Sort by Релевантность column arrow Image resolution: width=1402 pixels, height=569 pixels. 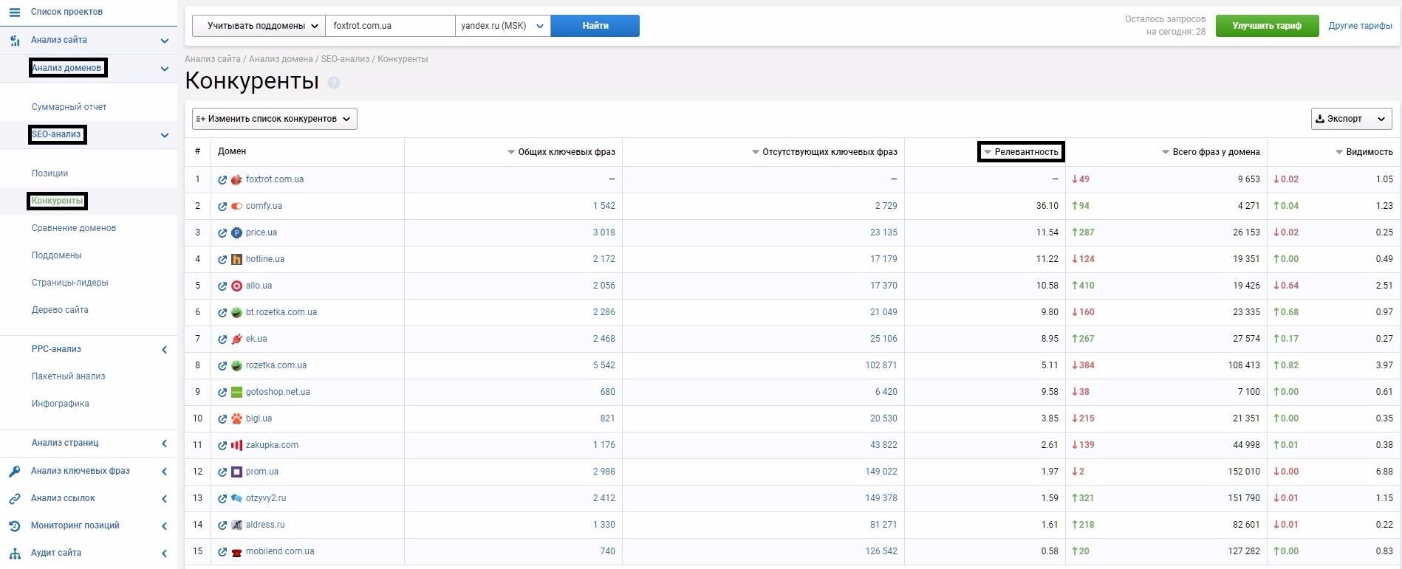tap(988, 152)
